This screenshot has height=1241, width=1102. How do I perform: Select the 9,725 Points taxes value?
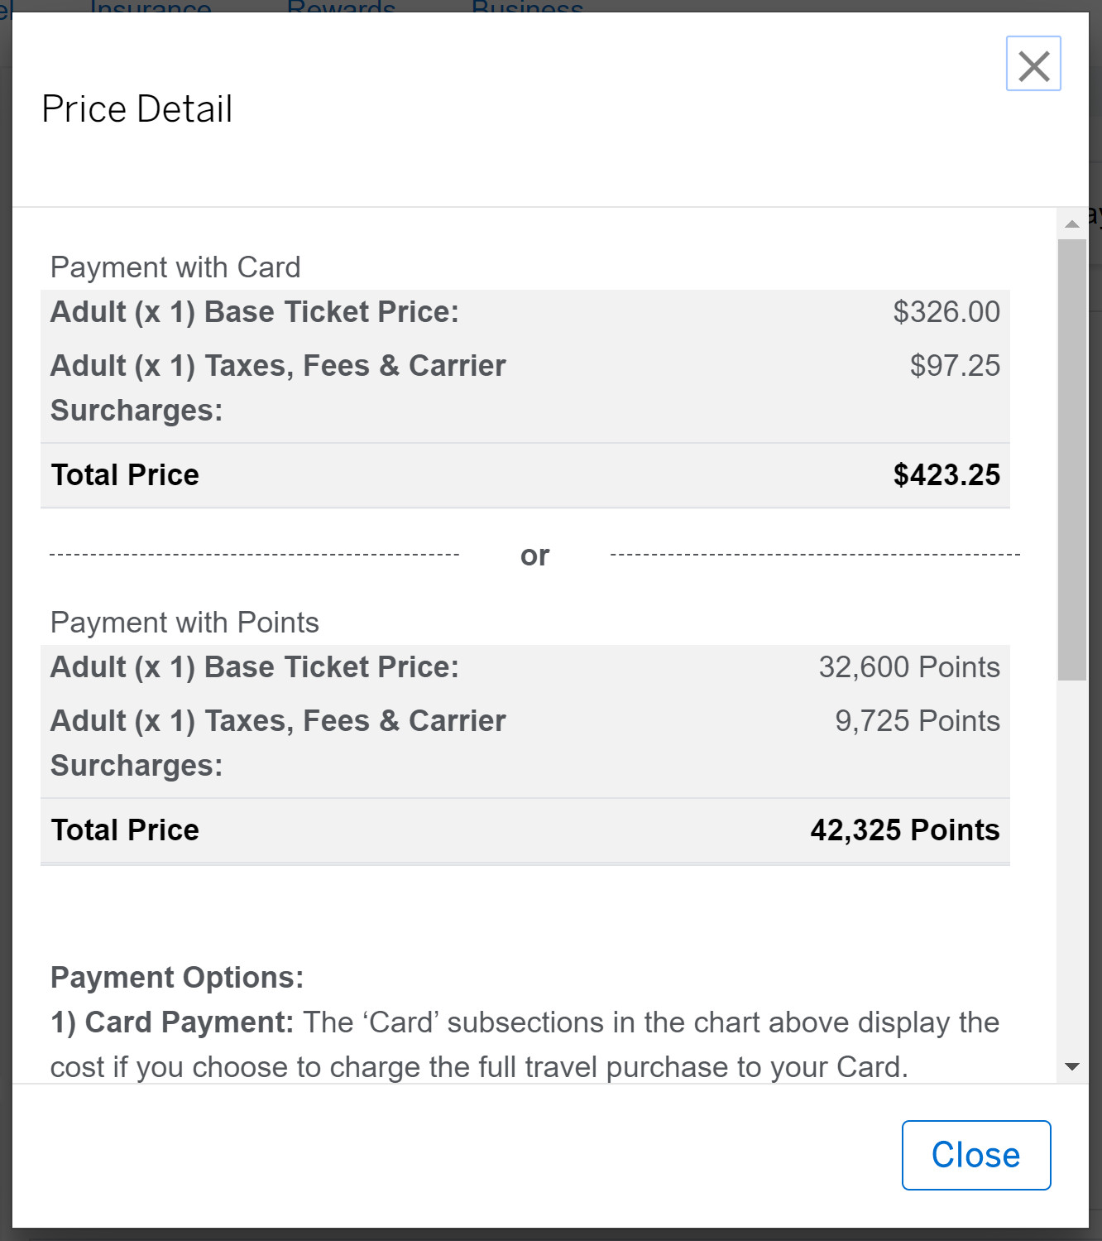(x=917, y=721)
